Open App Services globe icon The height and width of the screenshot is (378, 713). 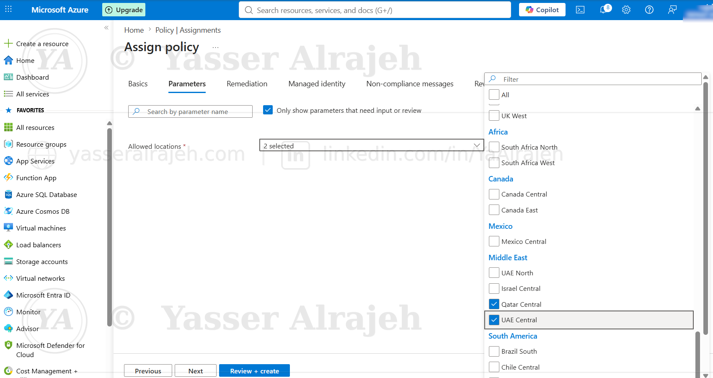[8, 161]
